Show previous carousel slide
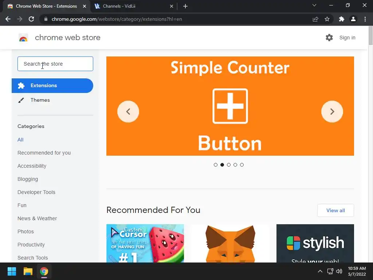Image resolution: width=373 pixels, height=280 pixels. click(x=128, y=112)
